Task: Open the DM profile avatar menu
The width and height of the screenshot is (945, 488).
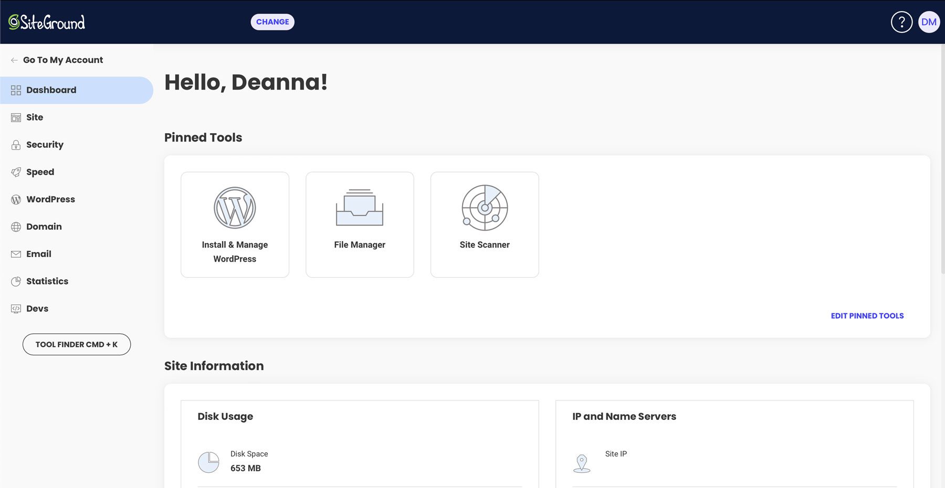Action: [929, 21]
